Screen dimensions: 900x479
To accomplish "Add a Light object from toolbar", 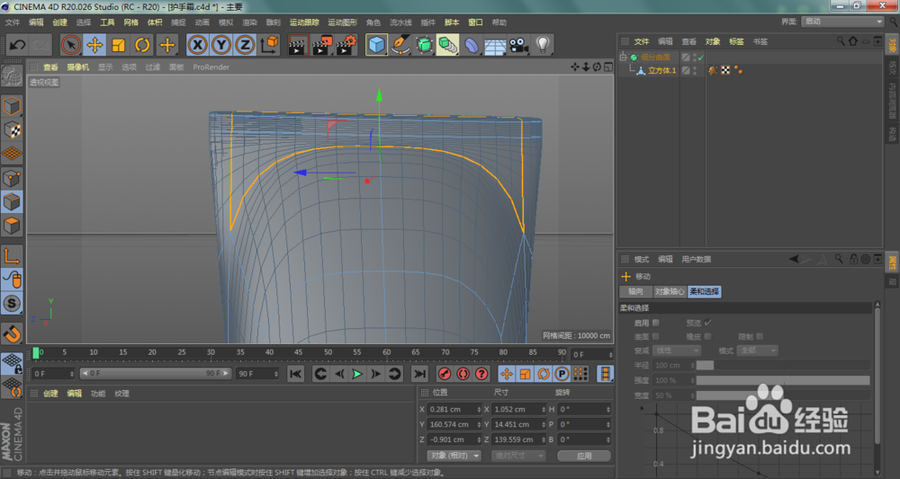I will pos(543,44).
